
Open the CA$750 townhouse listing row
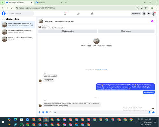point(96,27)
